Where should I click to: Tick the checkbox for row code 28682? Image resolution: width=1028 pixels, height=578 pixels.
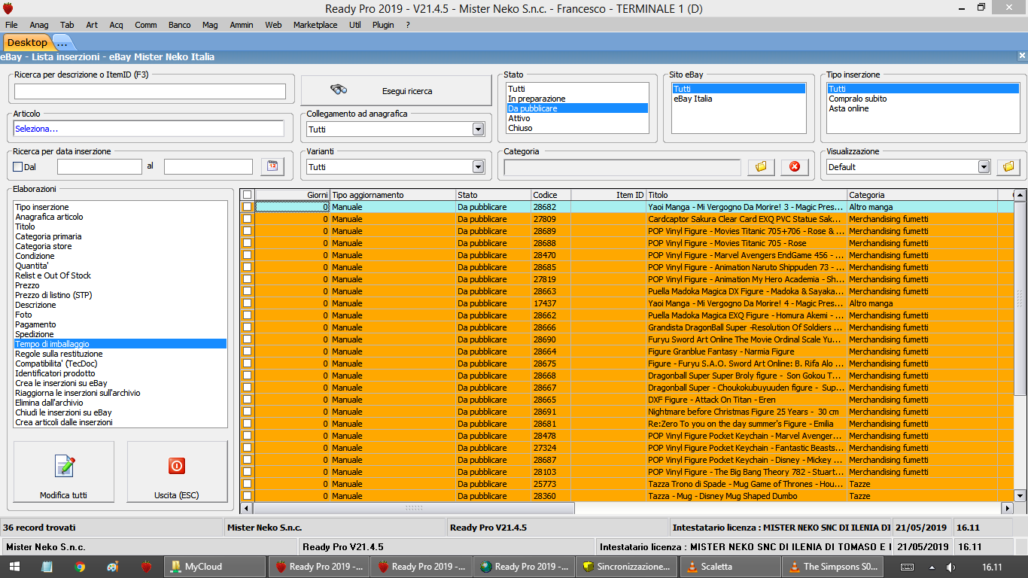(247, 207)
